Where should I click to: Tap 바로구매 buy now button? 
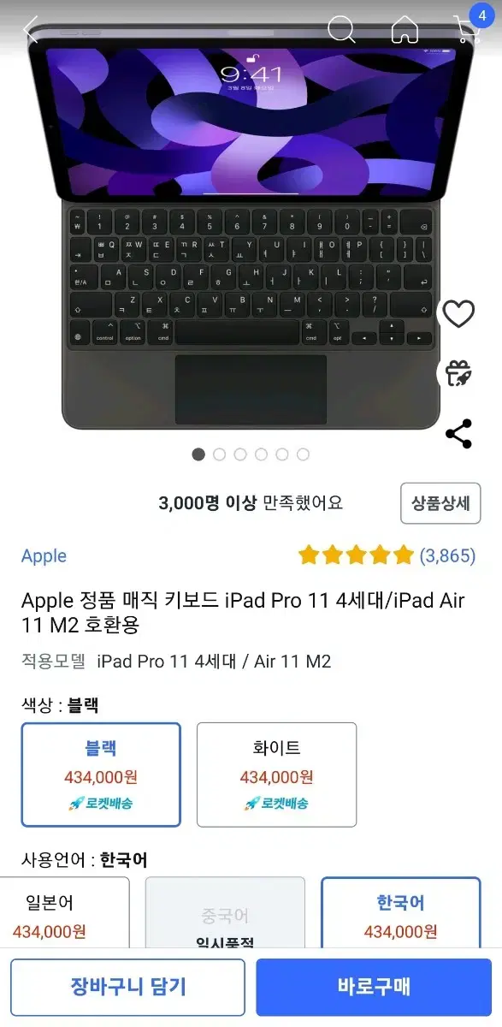tap(374, 987)
